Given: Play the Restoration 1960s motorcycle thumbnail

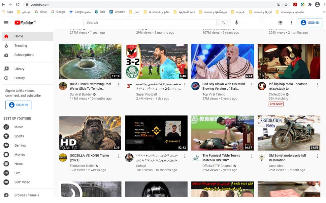Looking at the screenshot, I should [x=289, y=133].
